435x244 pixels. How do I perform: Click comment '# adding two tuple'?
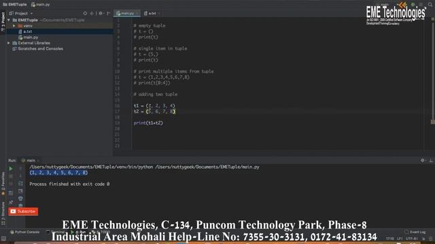[156, 94]
